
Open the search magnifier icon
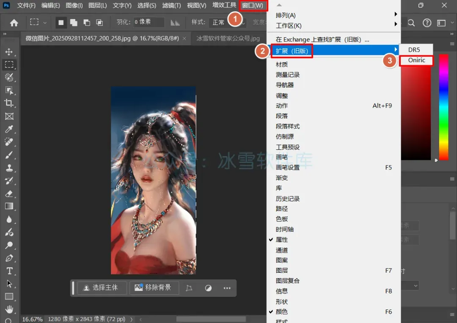pos(411,23)
